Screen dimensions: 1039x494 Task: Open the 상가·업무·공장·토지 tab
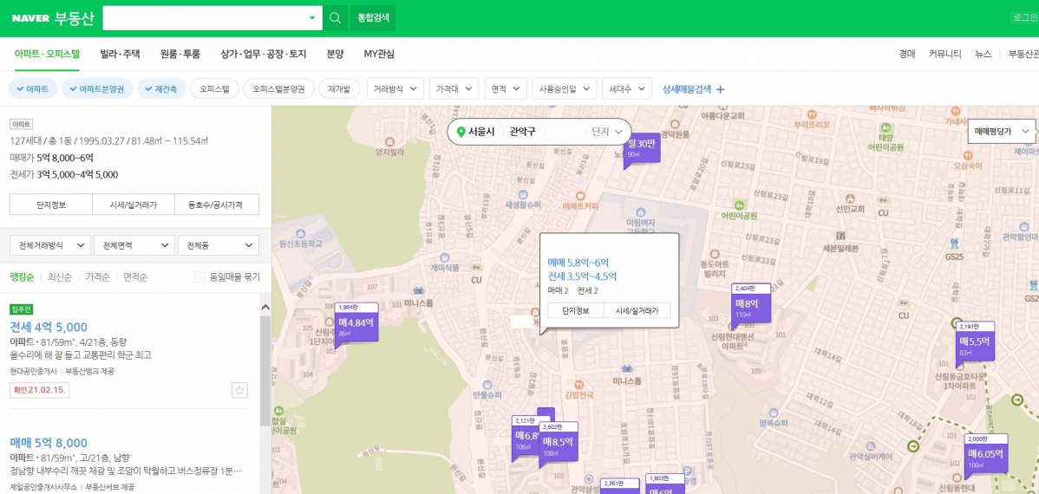(264, 55)
